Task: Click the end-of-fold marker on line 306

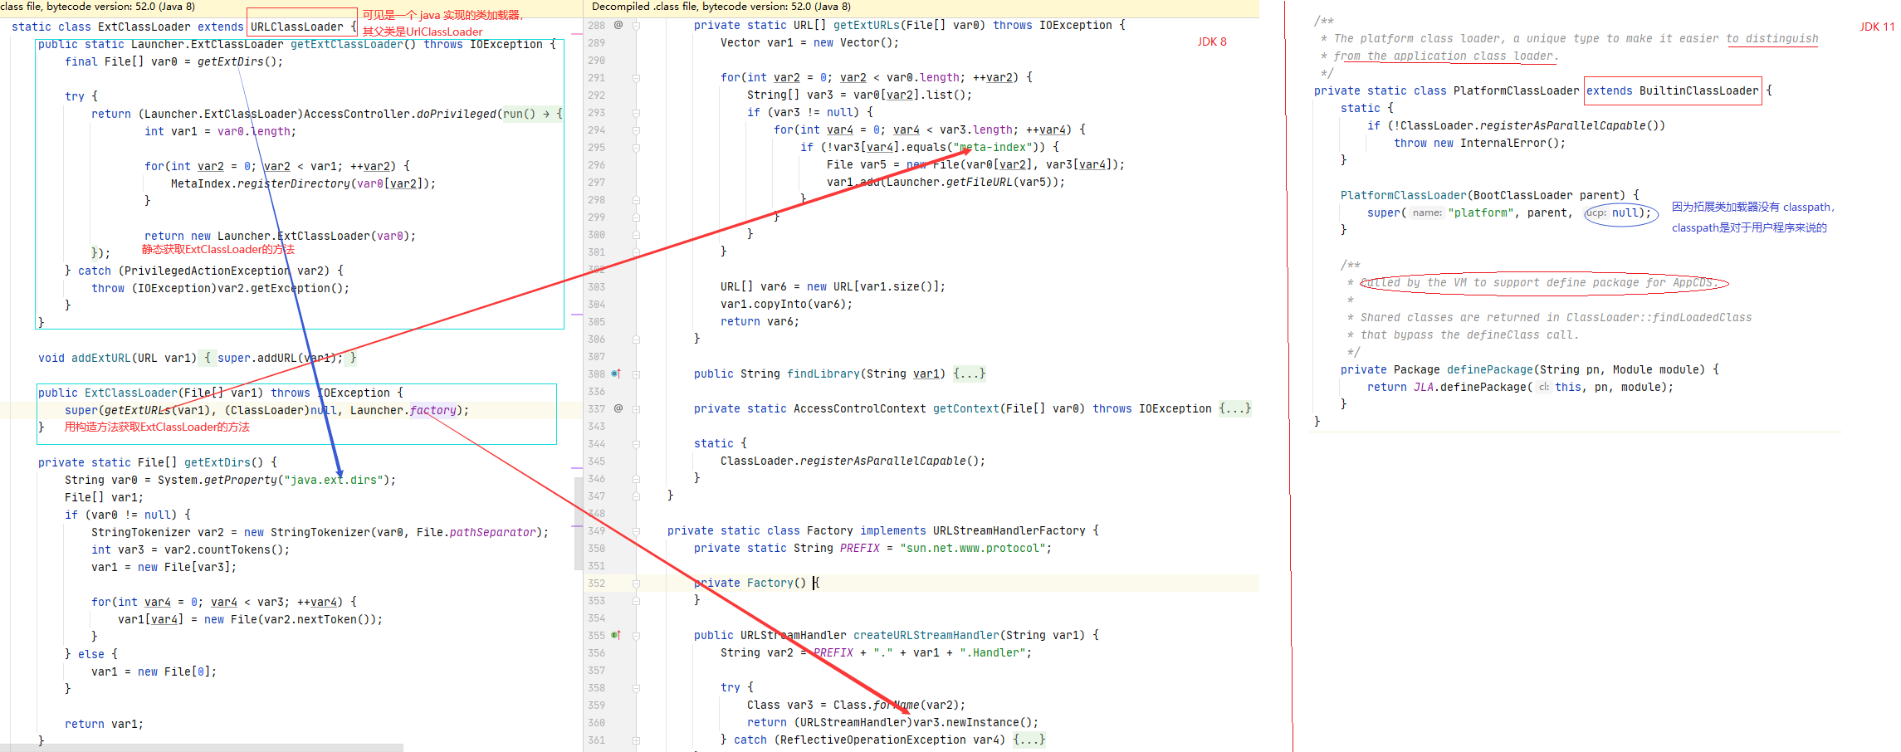Action: click(x=637, y=339)
